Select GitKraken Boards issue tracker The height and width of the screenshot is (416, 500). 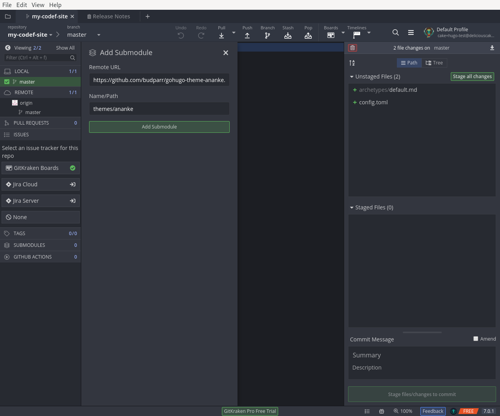point(41,168)
